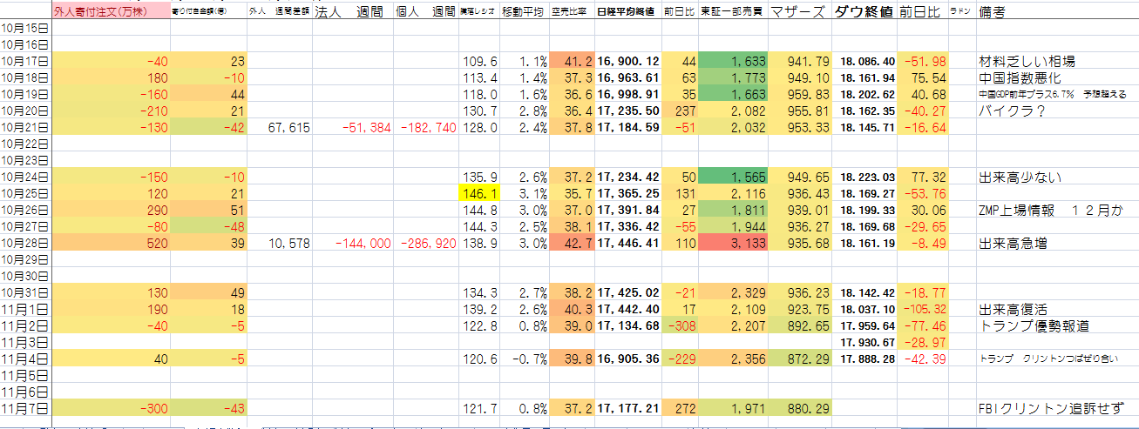
Task: Click the 520 foreign order cell
Action: coord(98,244)
